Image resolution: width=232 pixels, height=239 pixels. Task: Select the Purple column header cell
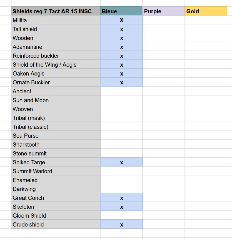[163, 11]
